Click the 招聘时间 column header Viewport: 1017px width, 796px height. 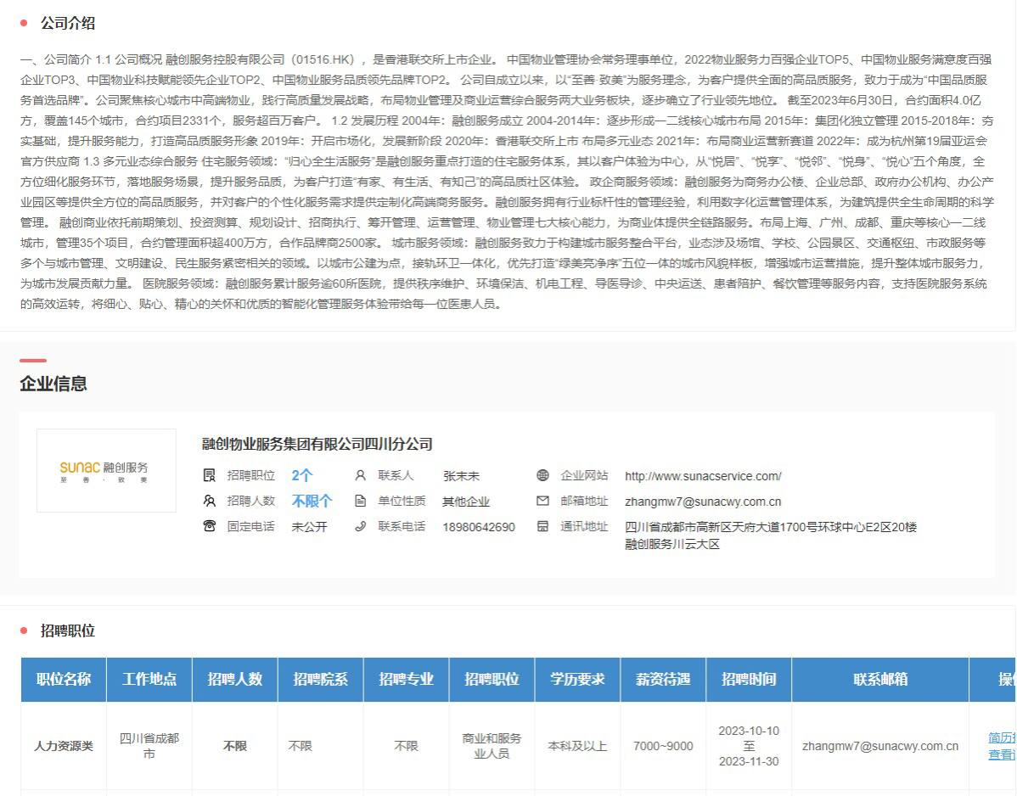coord(749,680)
